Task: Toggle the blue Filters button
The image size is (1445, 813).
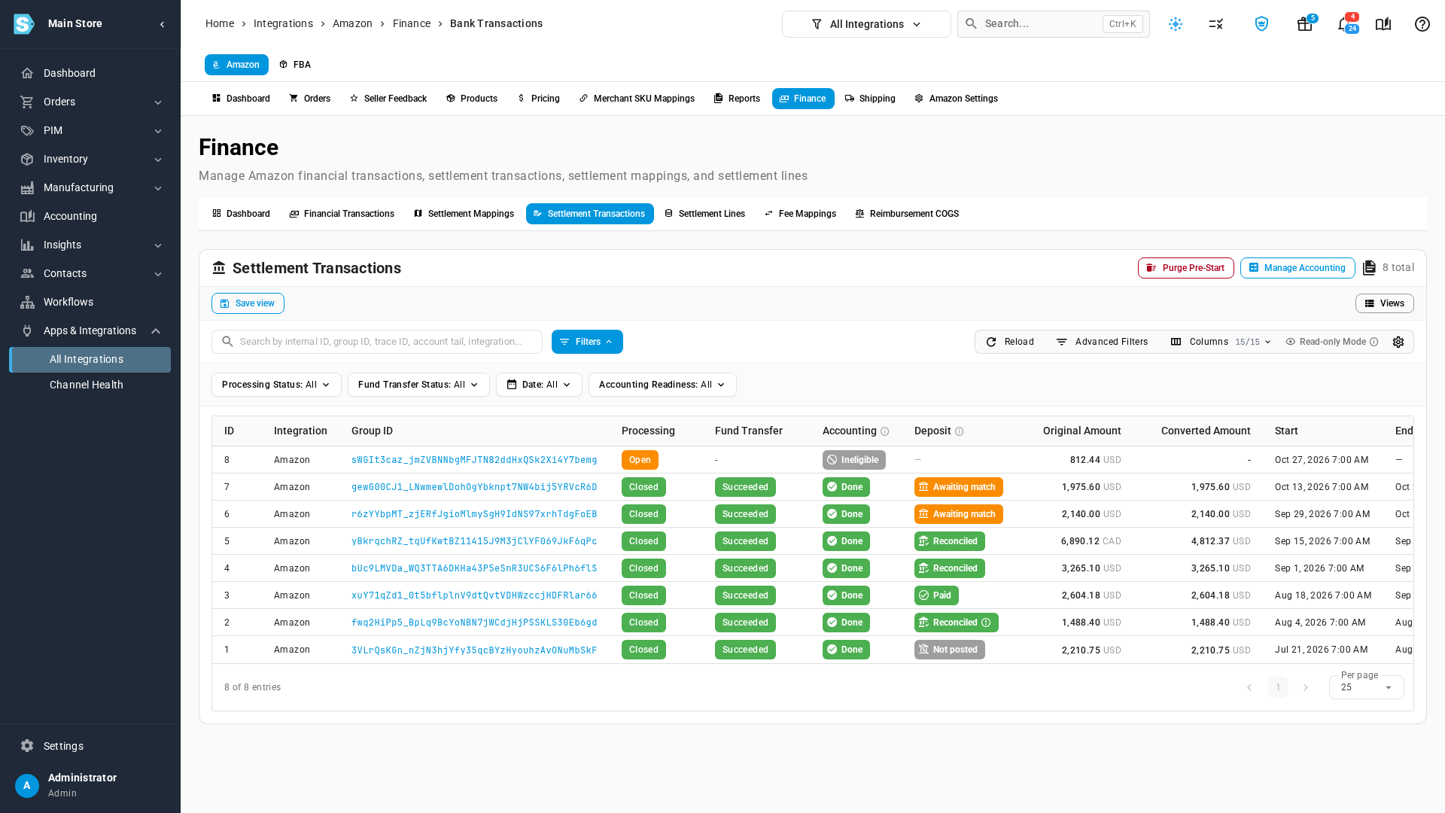Action: tap(587, 342)
